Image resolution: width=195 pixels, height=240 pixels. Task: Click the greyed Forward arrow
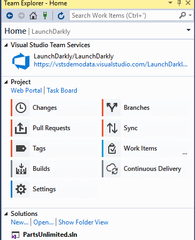[21, 16]
